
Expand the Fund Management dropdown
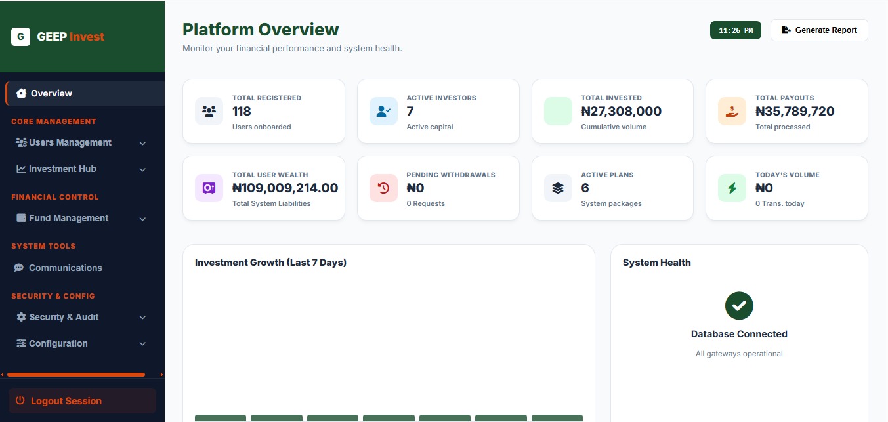(142, 219)
